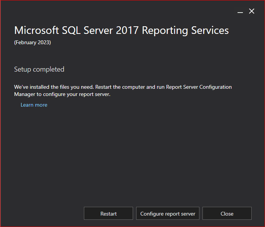The image size is (265, 227).
Task: Click Configure report server button
Action: click(168, 214)
